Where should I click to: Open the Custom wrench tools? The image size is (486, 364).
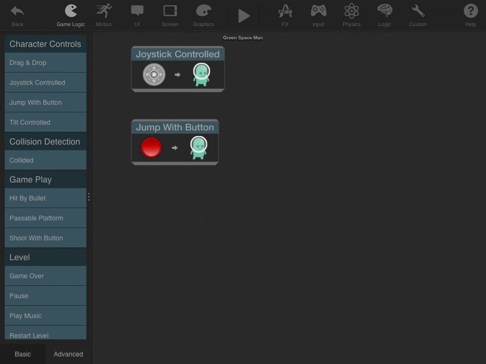[418, 13]
